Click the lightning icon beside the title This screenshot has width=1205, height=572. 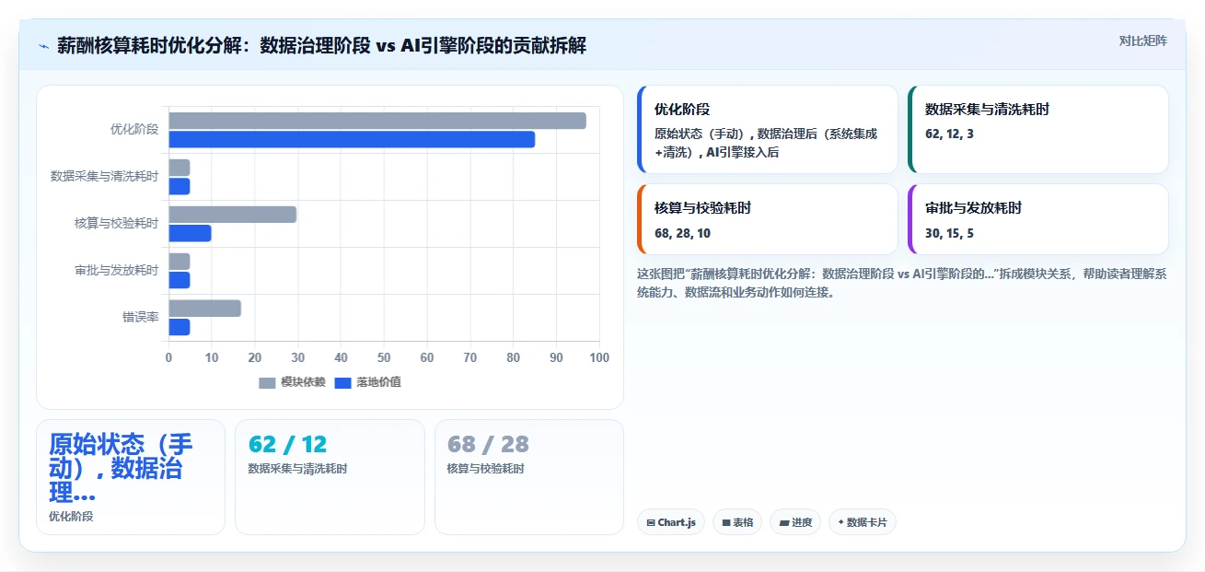[x=43, y=45]
